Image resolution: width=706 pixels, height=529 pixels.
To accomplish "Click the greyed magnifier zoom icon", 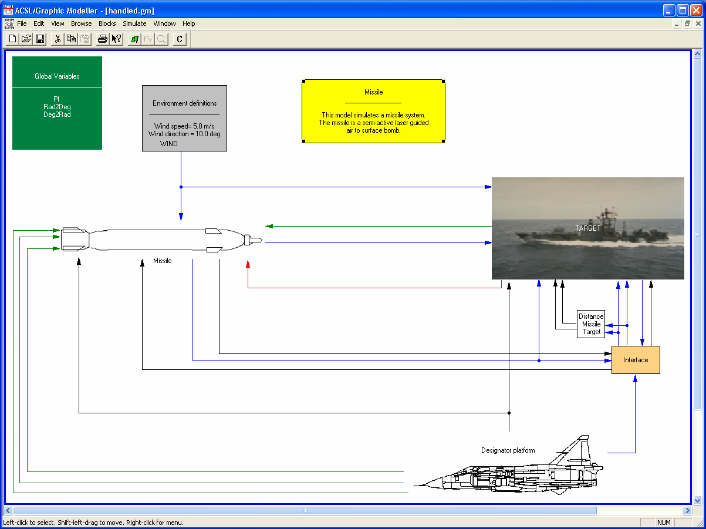I will pyautogui.click(x=161, y=39).
